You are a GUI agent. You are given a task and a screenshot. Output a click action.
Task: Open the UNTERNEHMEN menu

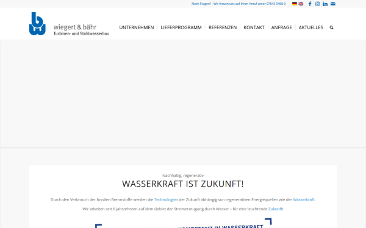[x=137, y=27]
